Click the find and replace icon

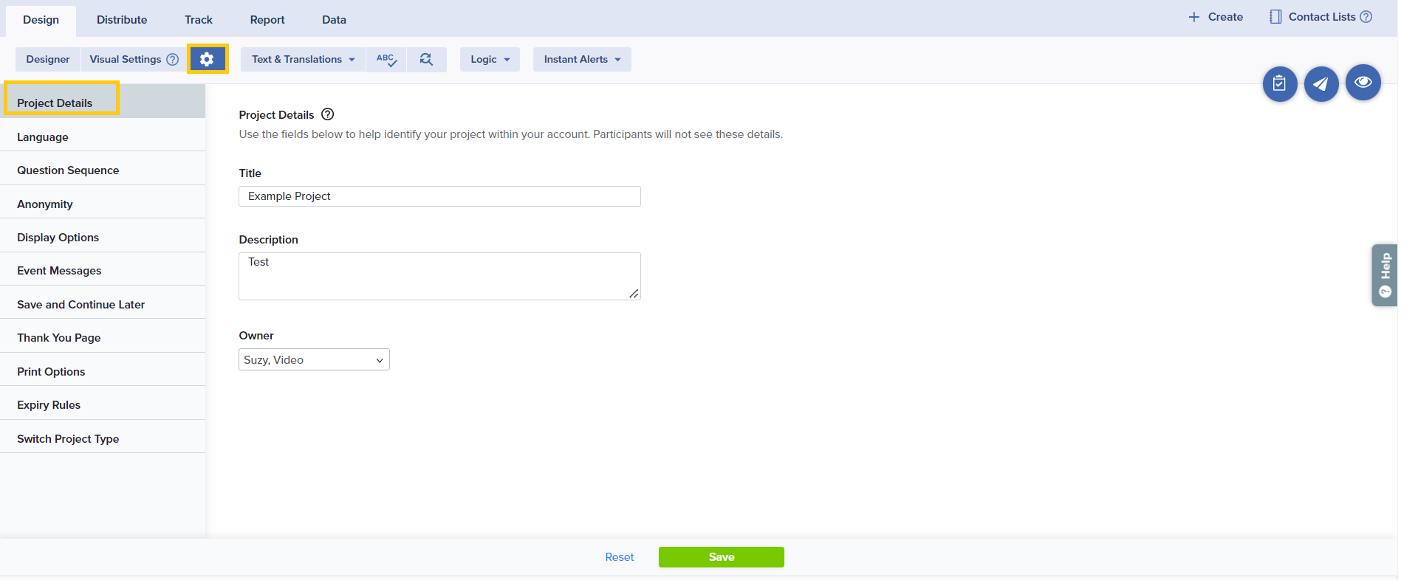pyautogui.click(x=426, y=60)
